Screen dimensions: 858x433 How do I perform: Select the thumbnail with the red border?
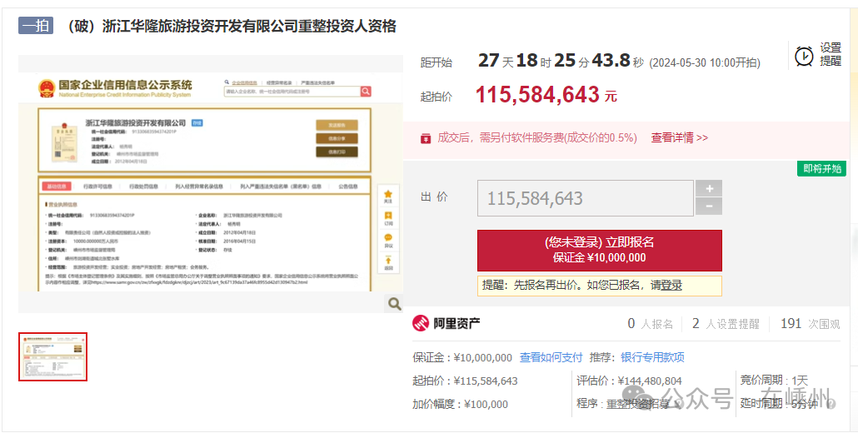(52, 356)
